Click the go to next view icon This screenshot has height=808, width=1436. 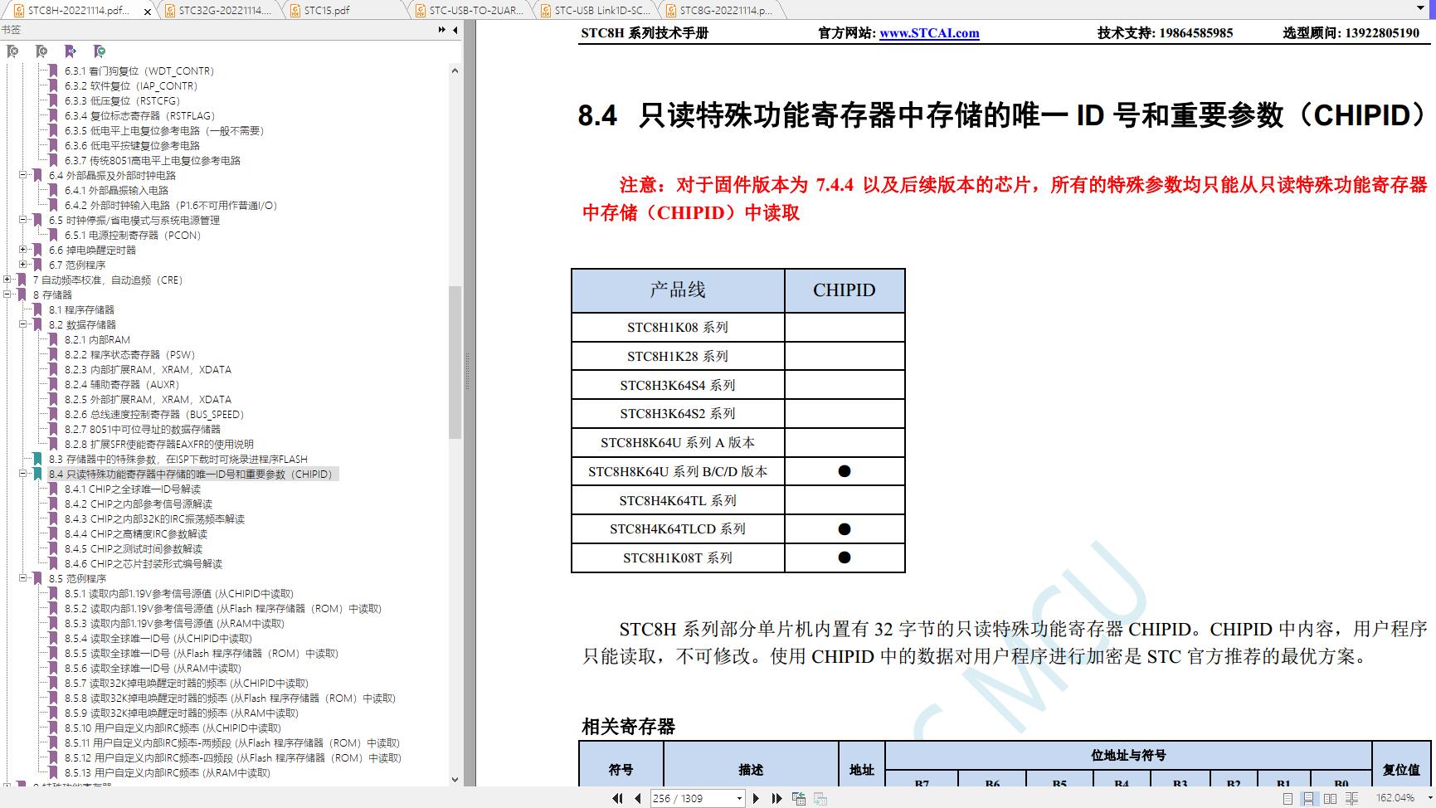click(820, 798)
